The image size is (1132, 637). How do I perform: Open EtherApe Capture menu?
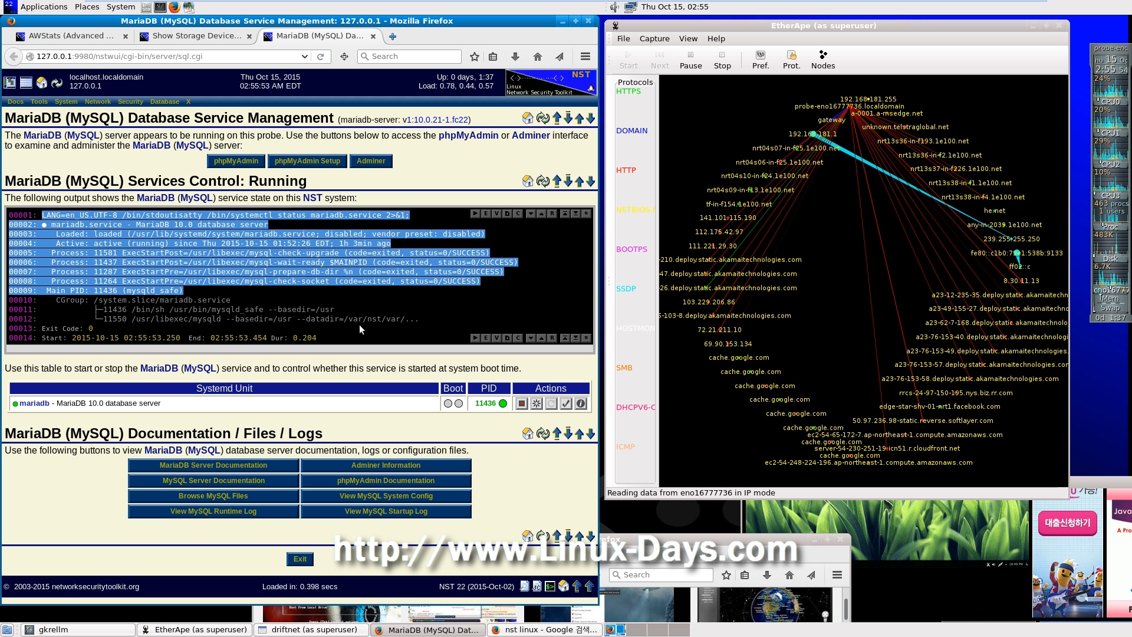point(654,39)
